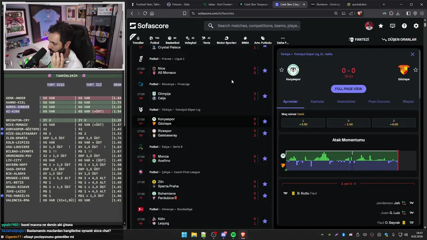Select the Tenis sport icon
Image resolution: width=427 pixels, height=240 pixels.
(x=206, y=40)
